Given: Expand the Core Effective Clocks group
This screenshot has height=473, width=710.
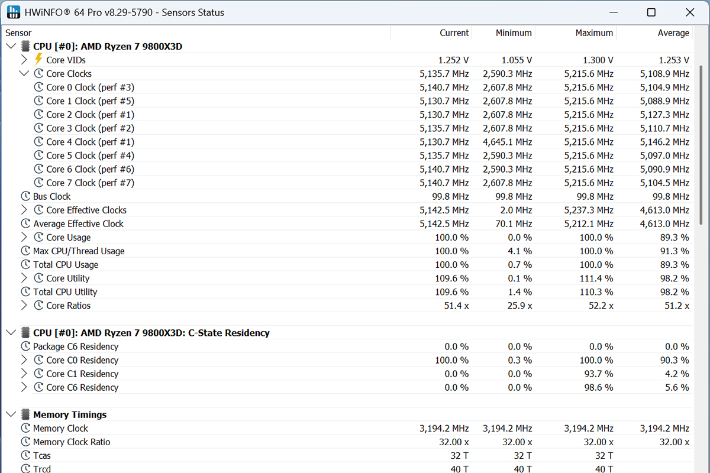Looking at the screenshot, I should pyautogui.click(x=24, y=210).
